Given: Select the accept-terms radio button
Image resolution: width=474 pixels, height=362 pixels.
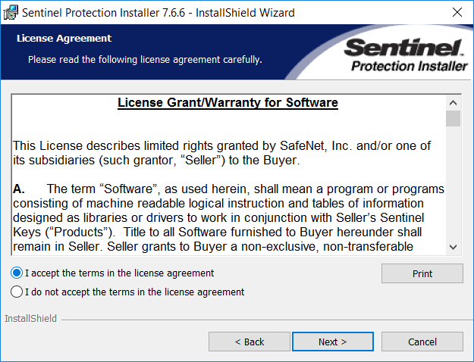Looking at the screenshot, I should pyautogui.click(x=17, y=273).
